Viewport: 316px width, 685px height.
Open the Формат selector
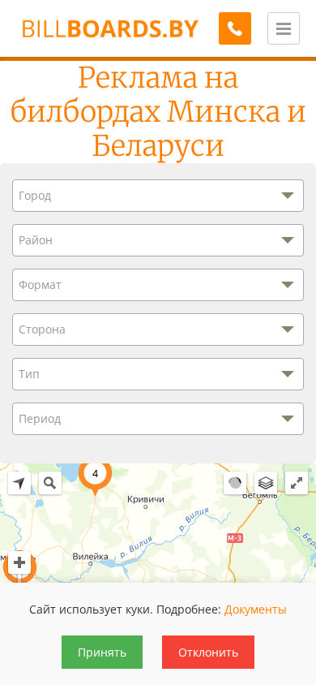pyautogui.click(x=158, y=285)
